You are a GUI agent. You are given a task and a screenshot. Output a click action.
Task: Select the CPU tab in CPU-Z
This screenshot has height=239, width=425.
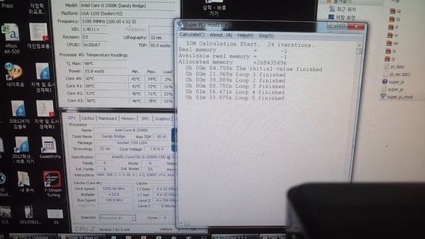pos(72,118)
